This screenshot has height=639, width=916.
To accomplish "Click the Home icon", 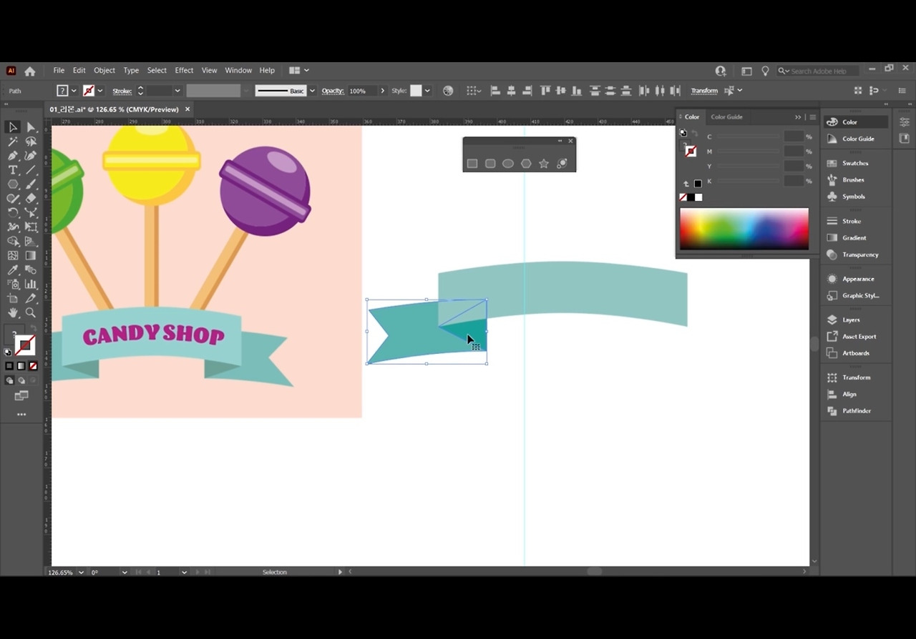I will [30, 71].
